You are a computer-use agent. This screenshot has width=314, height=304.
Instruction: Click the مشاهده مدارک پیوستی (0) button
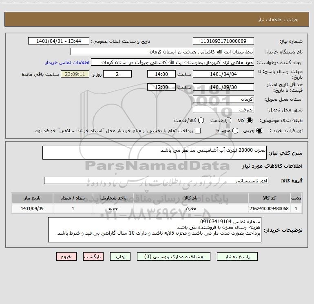(x=174, y=257)
